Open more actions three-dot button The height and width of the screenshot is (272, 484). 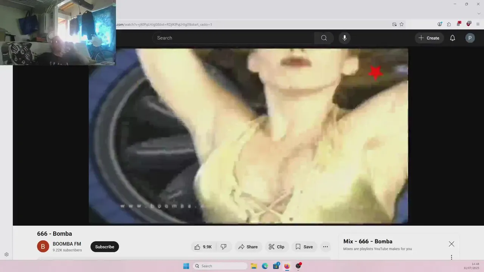tap(326, 247)
